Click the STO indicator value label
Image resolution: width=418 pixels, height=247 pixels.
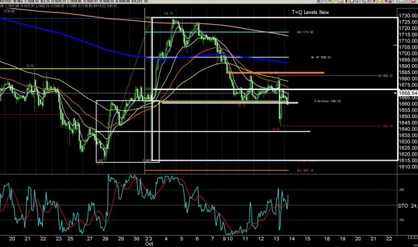click(x=407, y=206)
